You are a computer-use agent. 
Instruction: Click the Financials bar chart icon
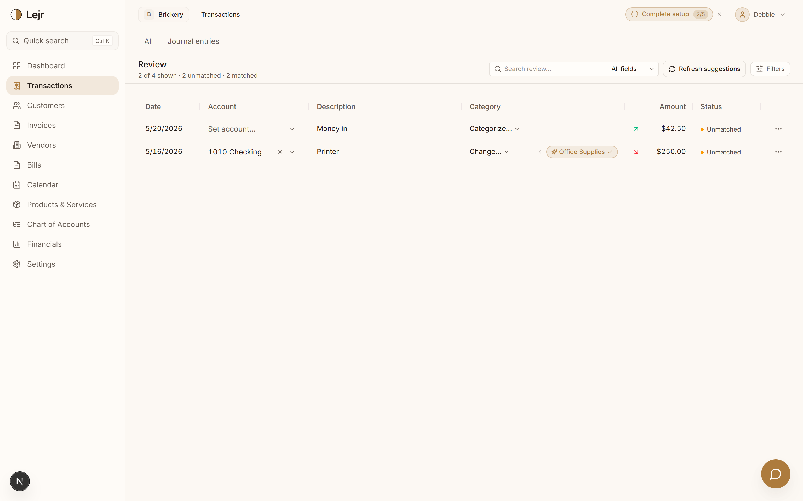click(x=16, y=244)
